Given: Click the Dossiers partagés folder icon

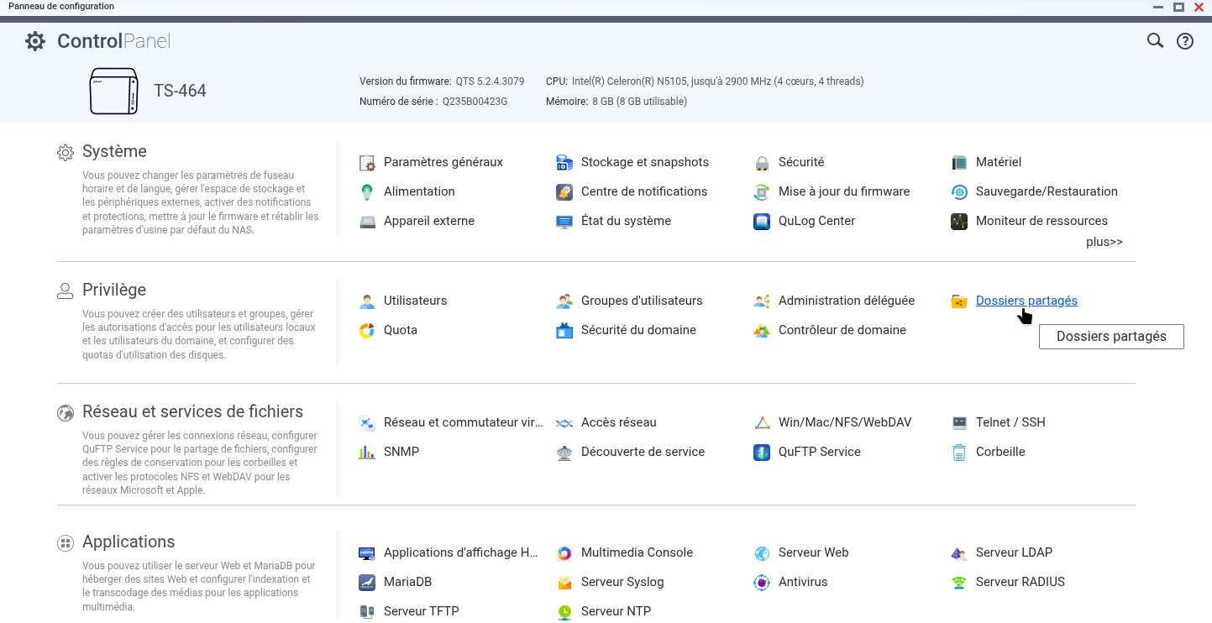Looking at the screenshot, I should point(959,301).
